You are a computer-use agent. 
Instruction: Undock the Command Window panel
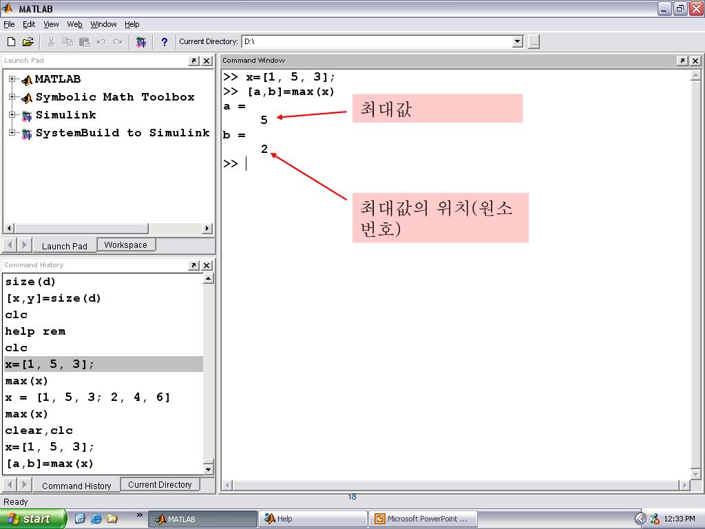tap(682, 61)
